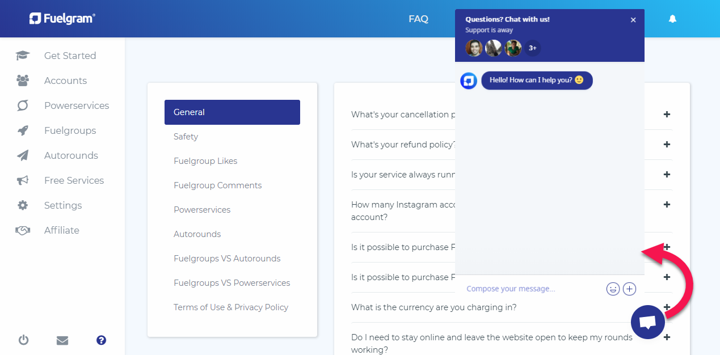Open the emoji picker in chat

click(x=613, y=289)
